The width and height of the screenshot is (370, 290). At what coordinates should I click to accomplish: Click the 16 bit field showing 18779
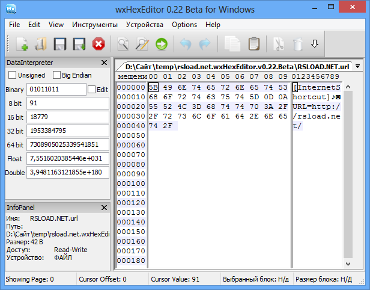68,117
